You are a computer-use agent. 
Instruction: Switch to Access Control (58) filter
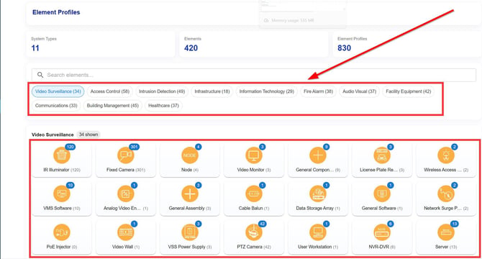point(110,91)
